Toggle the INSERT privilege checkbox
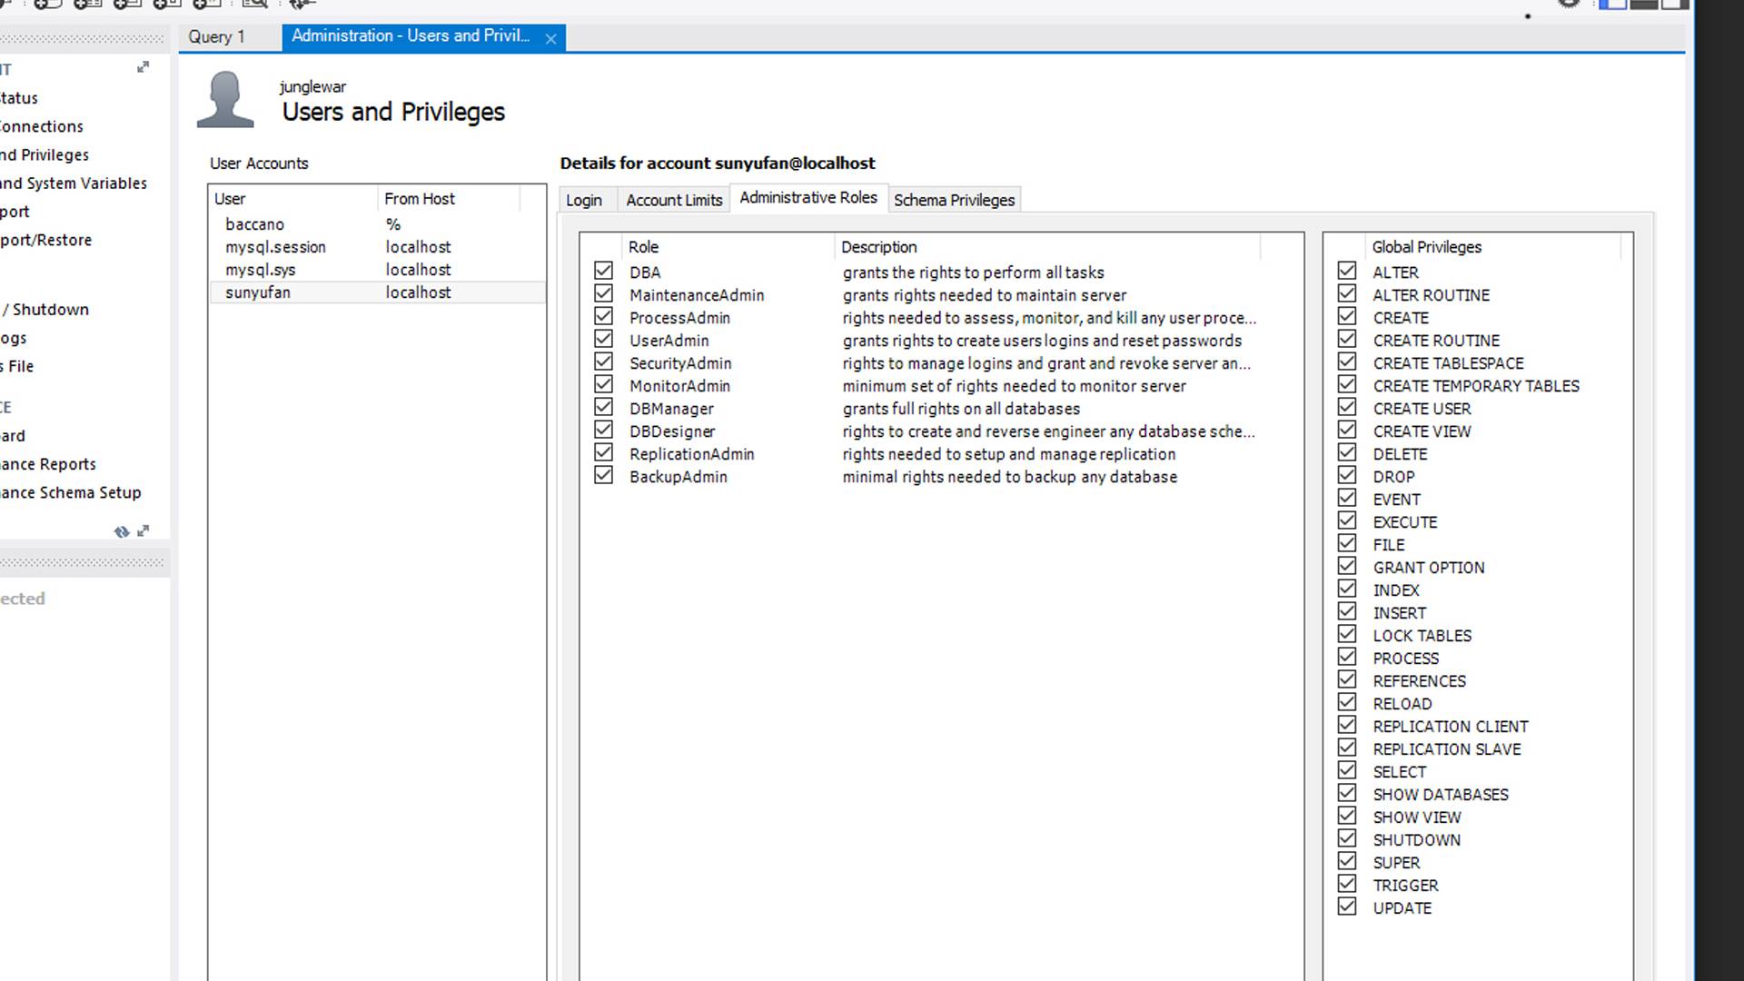 tap(1347, 611)
